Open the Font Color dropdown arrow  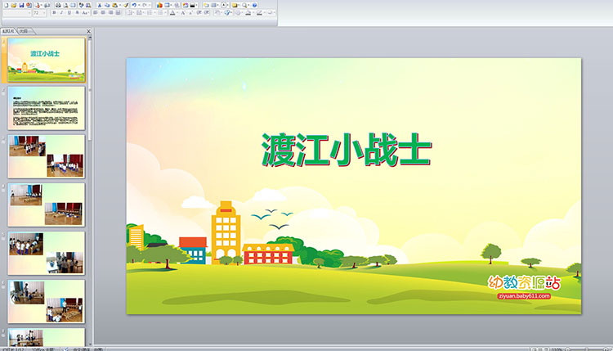177,12
